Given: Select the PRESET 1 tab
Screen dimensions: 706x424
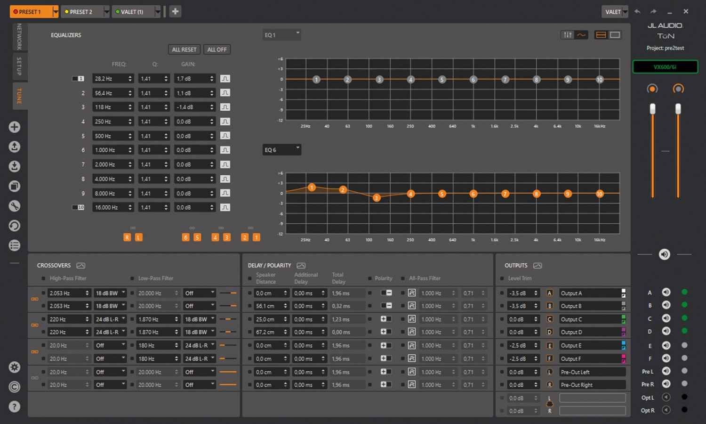Looking at the screenshot, I should tap(31, 12).
